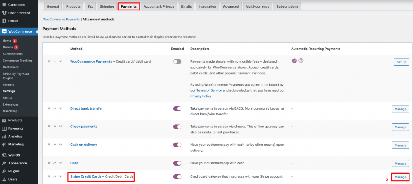Click the recurring payments checkmark icon
The image size is (413, 184).
[294, 61]
